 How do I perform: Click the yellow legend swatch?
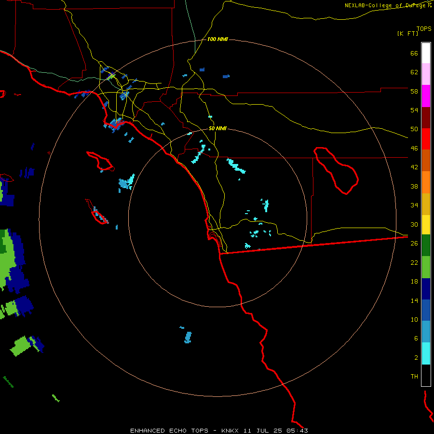(426, 225)
